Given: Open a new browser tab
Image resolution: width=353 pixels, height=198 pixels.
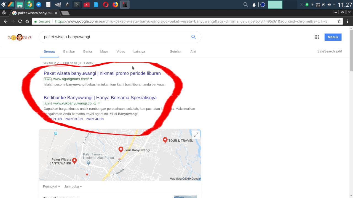Looking at the screenshot, I should coord(65,13).
